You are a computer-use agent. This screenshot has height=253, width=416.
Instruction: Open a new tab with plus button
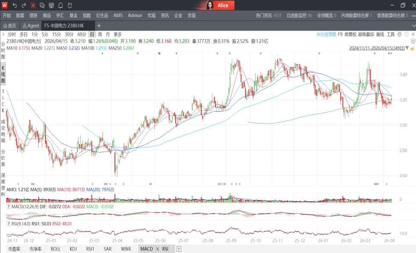point(99,26)
